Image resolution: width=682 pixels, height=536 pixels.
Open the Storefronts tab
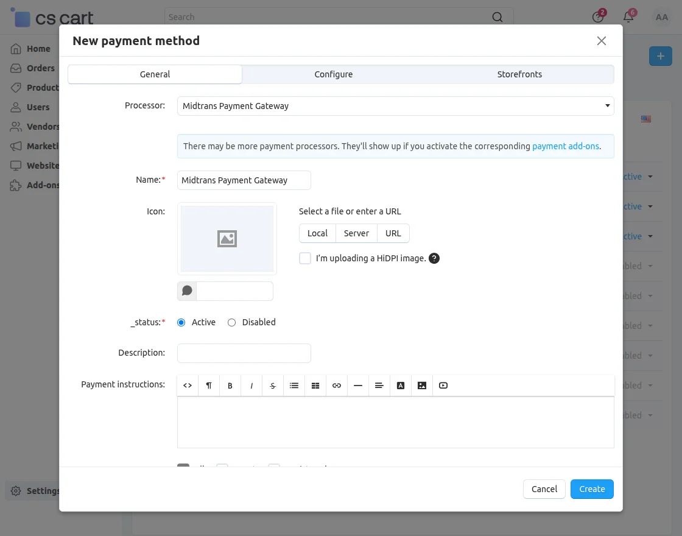pos(519,74)
